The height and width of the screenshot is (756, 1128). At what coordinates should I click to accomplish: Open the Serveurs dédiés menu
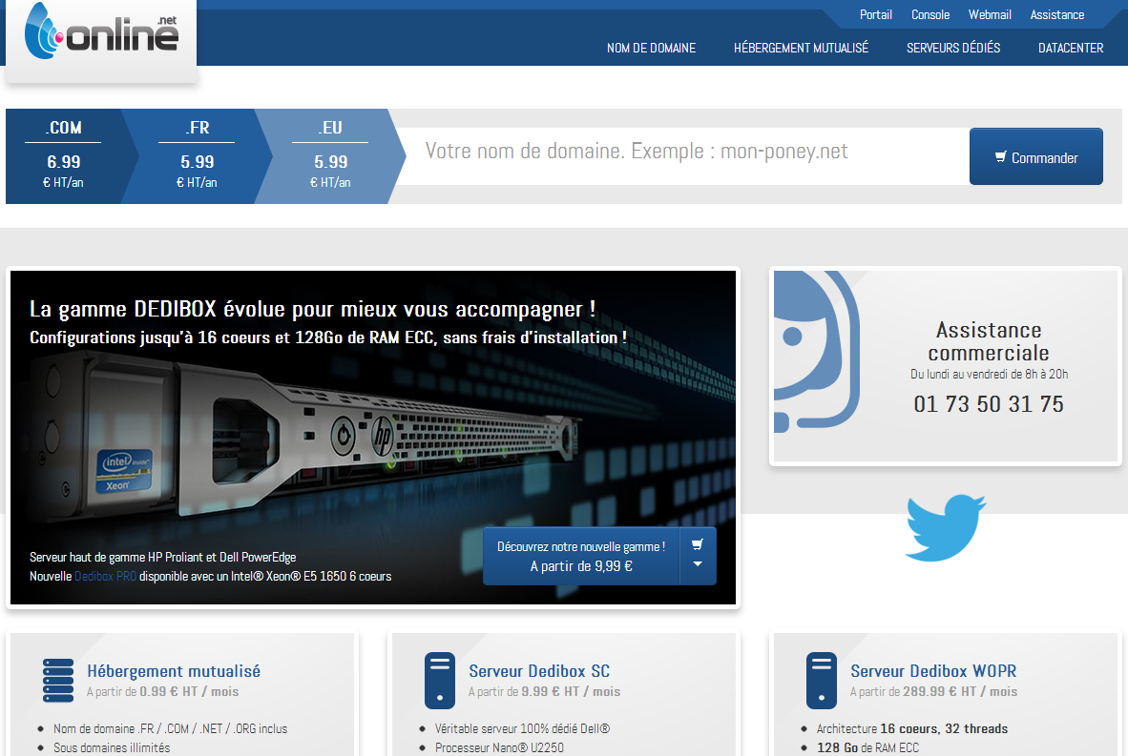(x=953, y=48)
